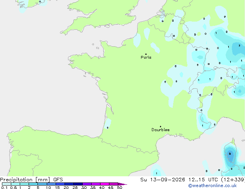The height and width of the screenshot is (189, 245).
Task: Click the 15–20 mm blue legend swatch
Action: click(60, 184)
